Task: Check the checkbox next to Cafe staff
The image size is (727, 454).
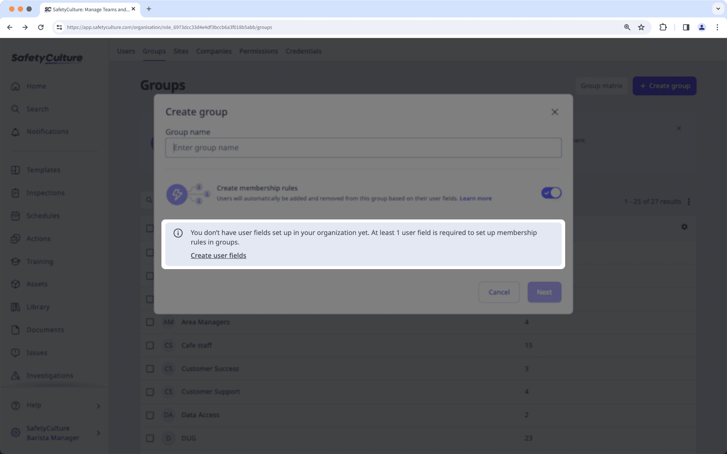Action: [x=150, y=346]
